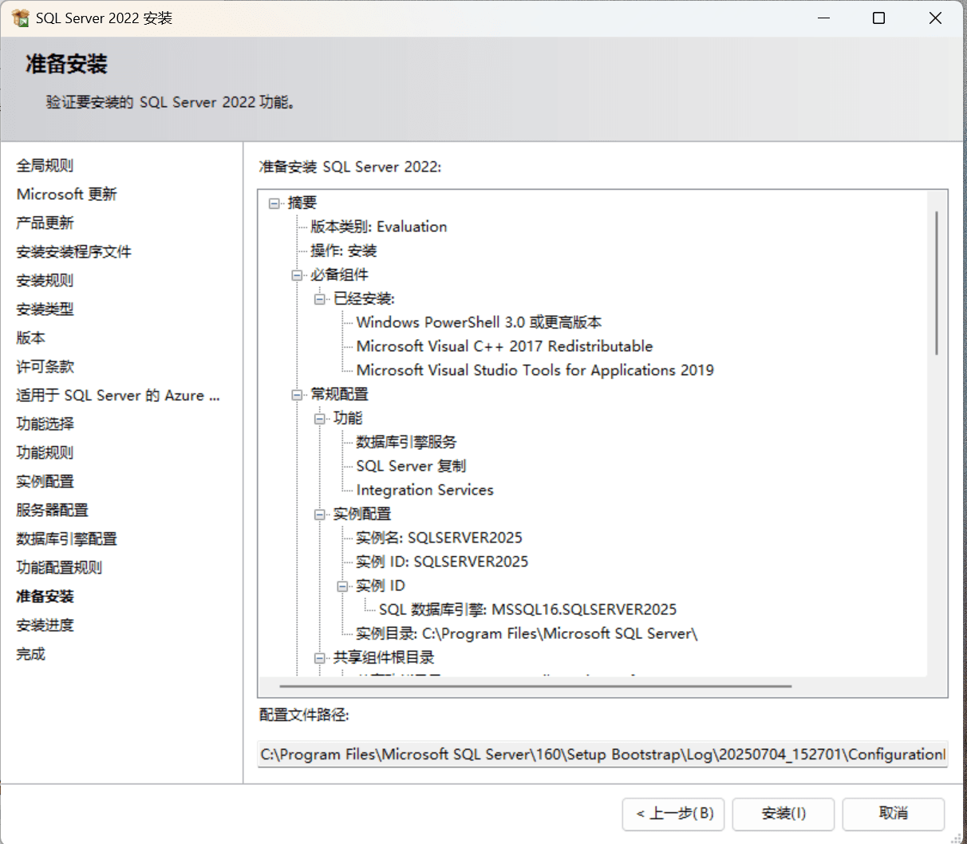Screen dimensions: 967x844
Task: Click the large 准备安装 page heading
Action: tap(66, 64)
